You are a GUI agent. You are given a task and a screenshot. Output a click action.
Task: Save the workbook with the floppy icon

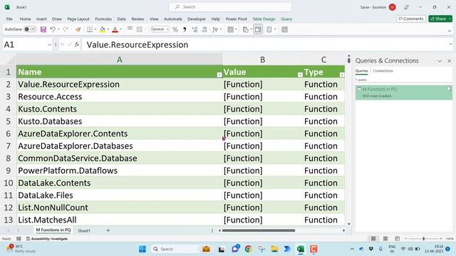[x=43, y=29]
